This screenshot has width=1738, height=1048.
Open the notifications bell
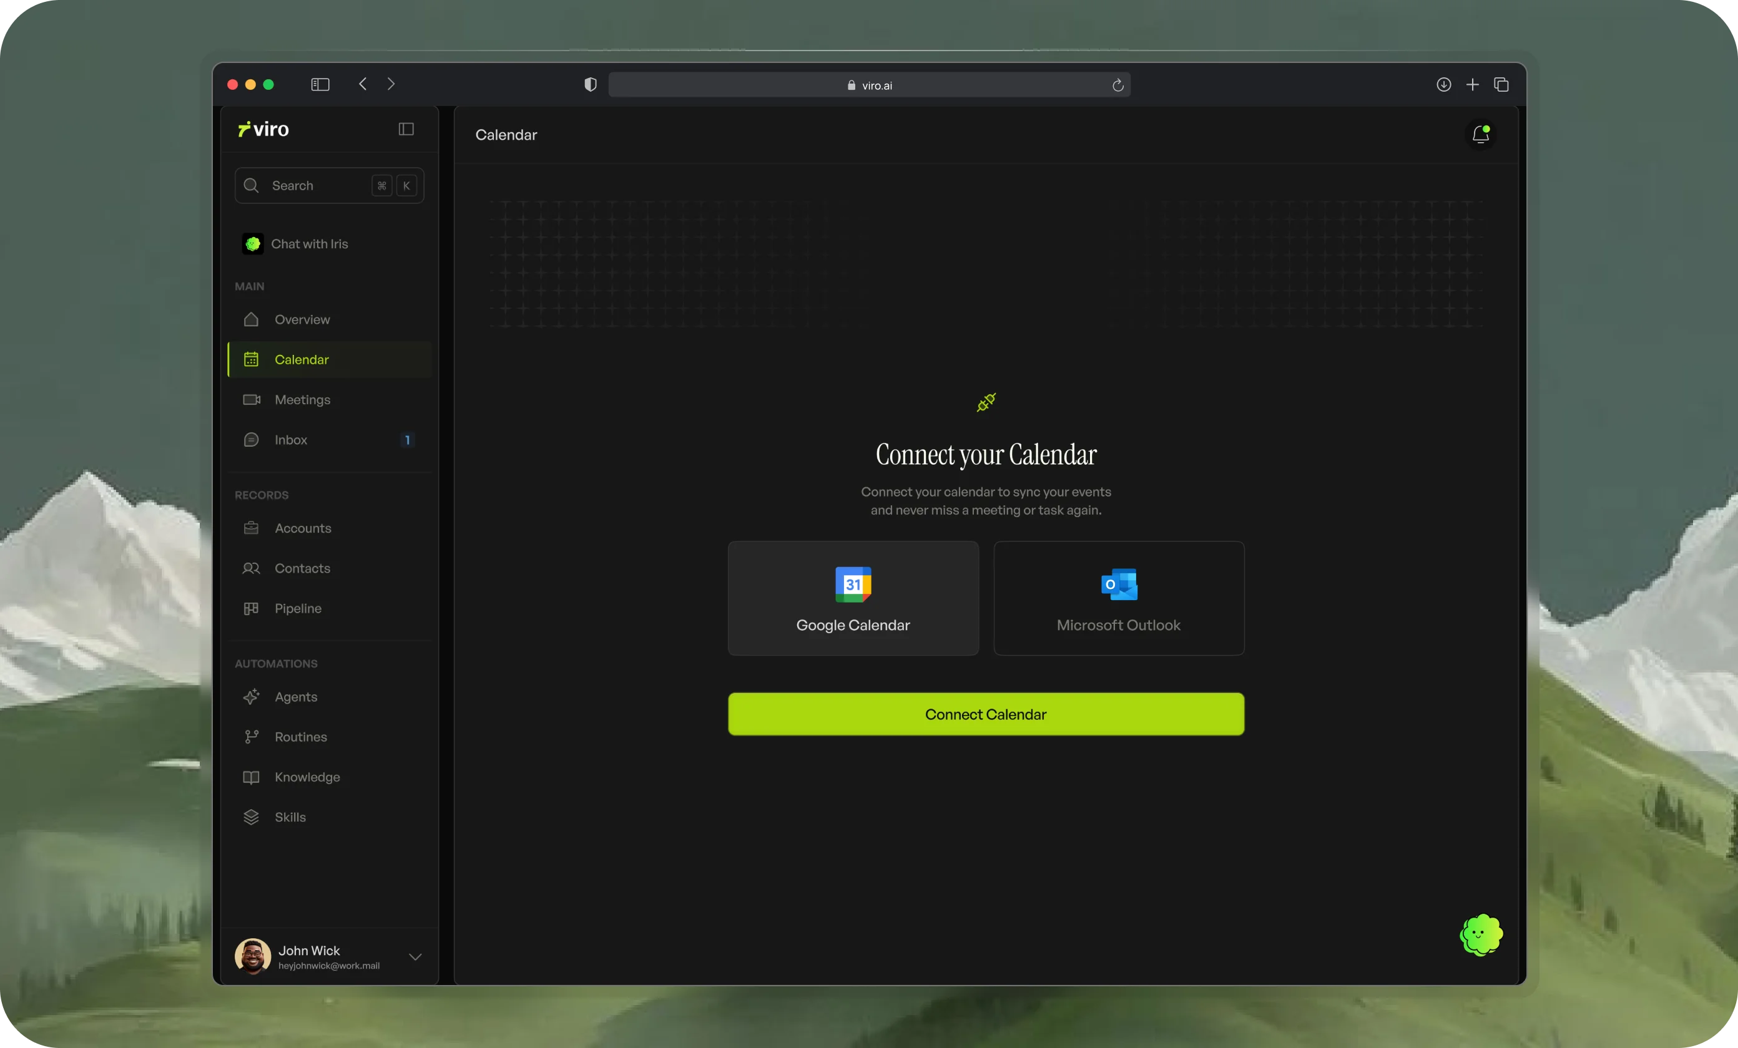click(1481, 134)
